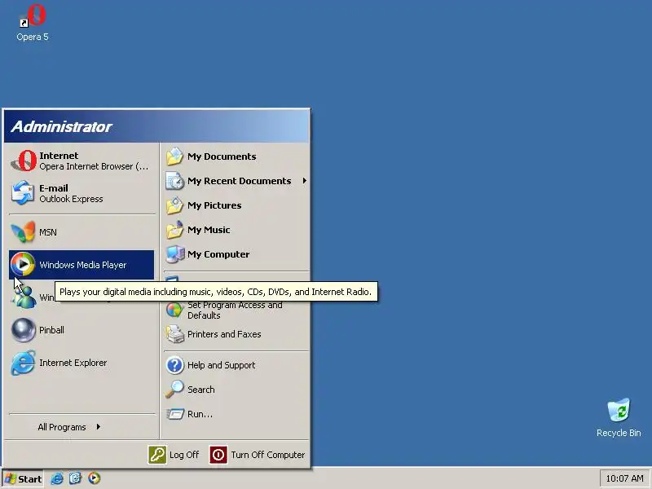
Task: Open My Music folder
Action: pos(236,230)
